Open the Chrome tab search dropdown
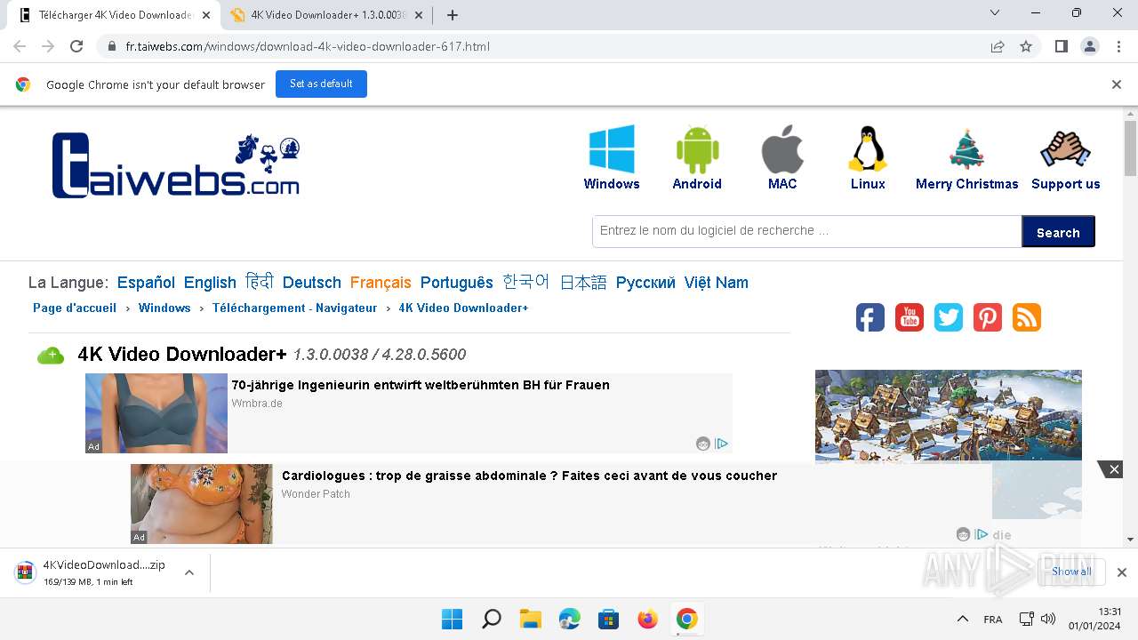1138x640 pixels. (x=995, y=13)
